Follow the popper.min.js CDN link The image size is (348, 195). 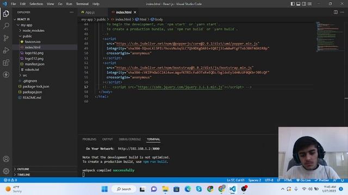coord(187,43)
